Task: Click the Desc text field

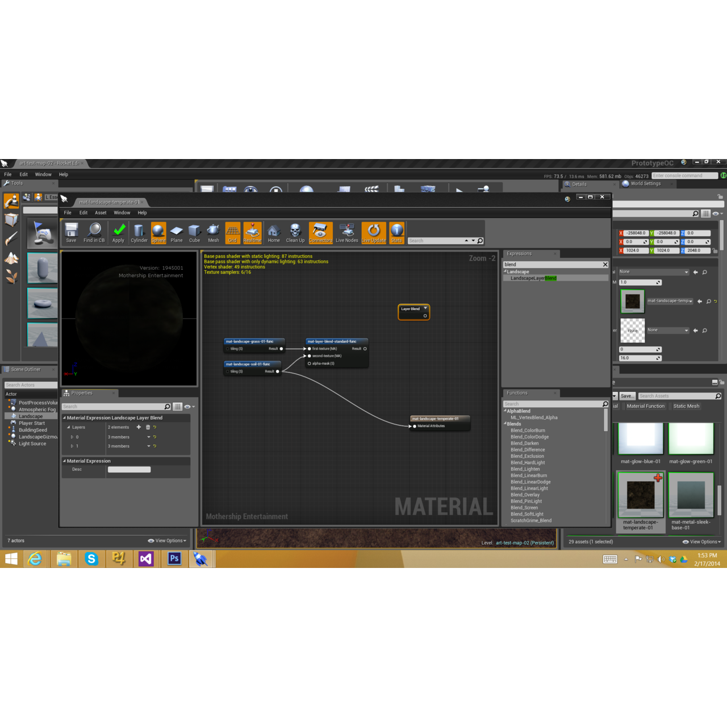Action: 129,470
